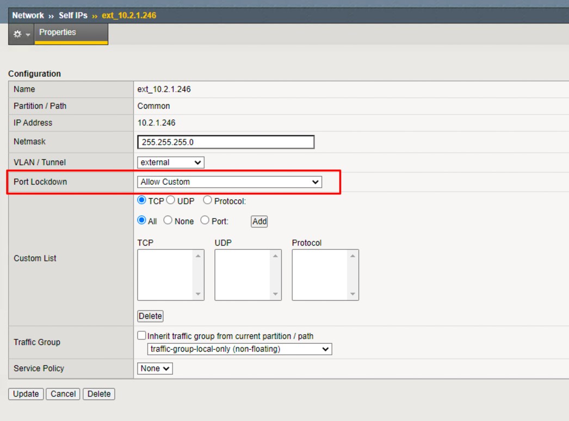Enable Inherit traffic group checkbox
The height and width of the screenshot is (421, 569).
pyautogui.click(x=143, y=336)
